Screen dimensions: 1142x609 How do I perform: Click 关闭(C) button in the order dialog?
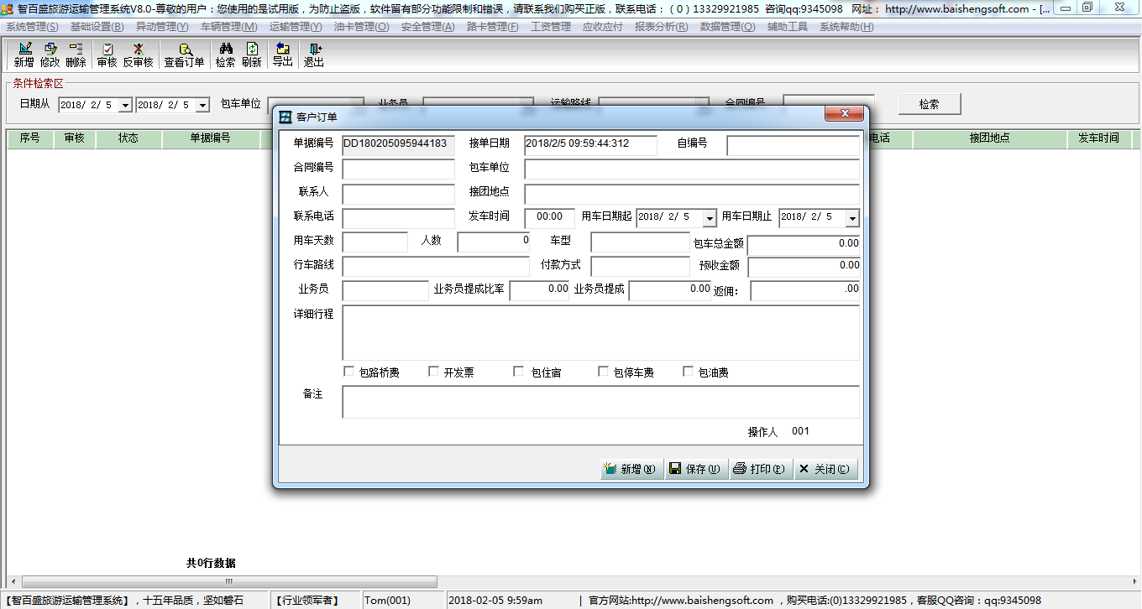point(825,469)
